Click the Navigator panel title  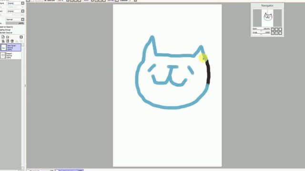pyautogui.click(x=267, y=6)
